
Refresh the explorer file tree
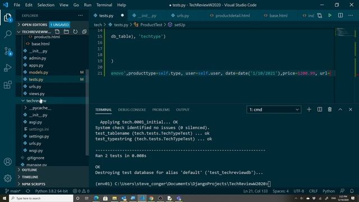pyautogui.click(x=75, y=31)
